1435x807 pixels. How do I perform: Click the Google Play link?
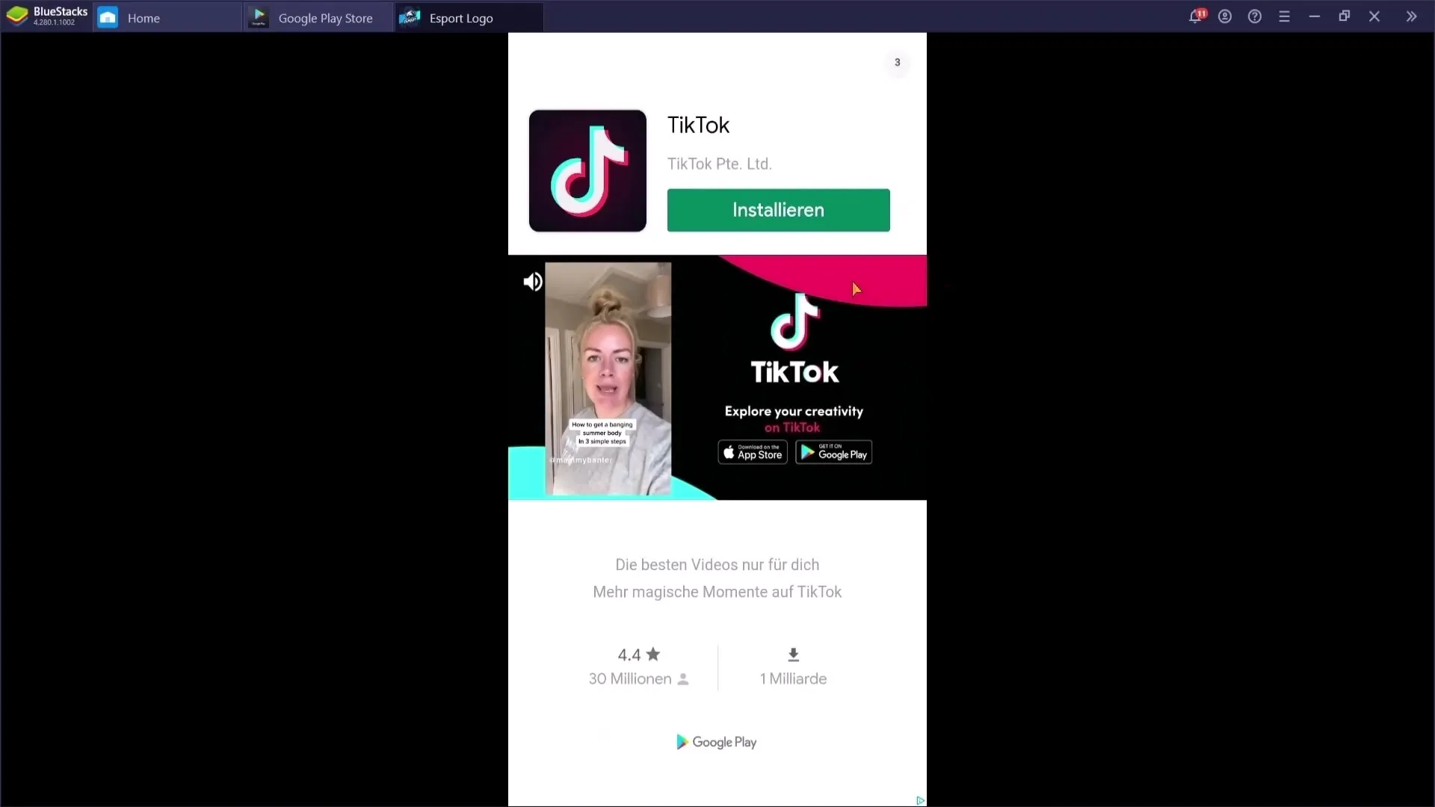click(x=717, y=742)
